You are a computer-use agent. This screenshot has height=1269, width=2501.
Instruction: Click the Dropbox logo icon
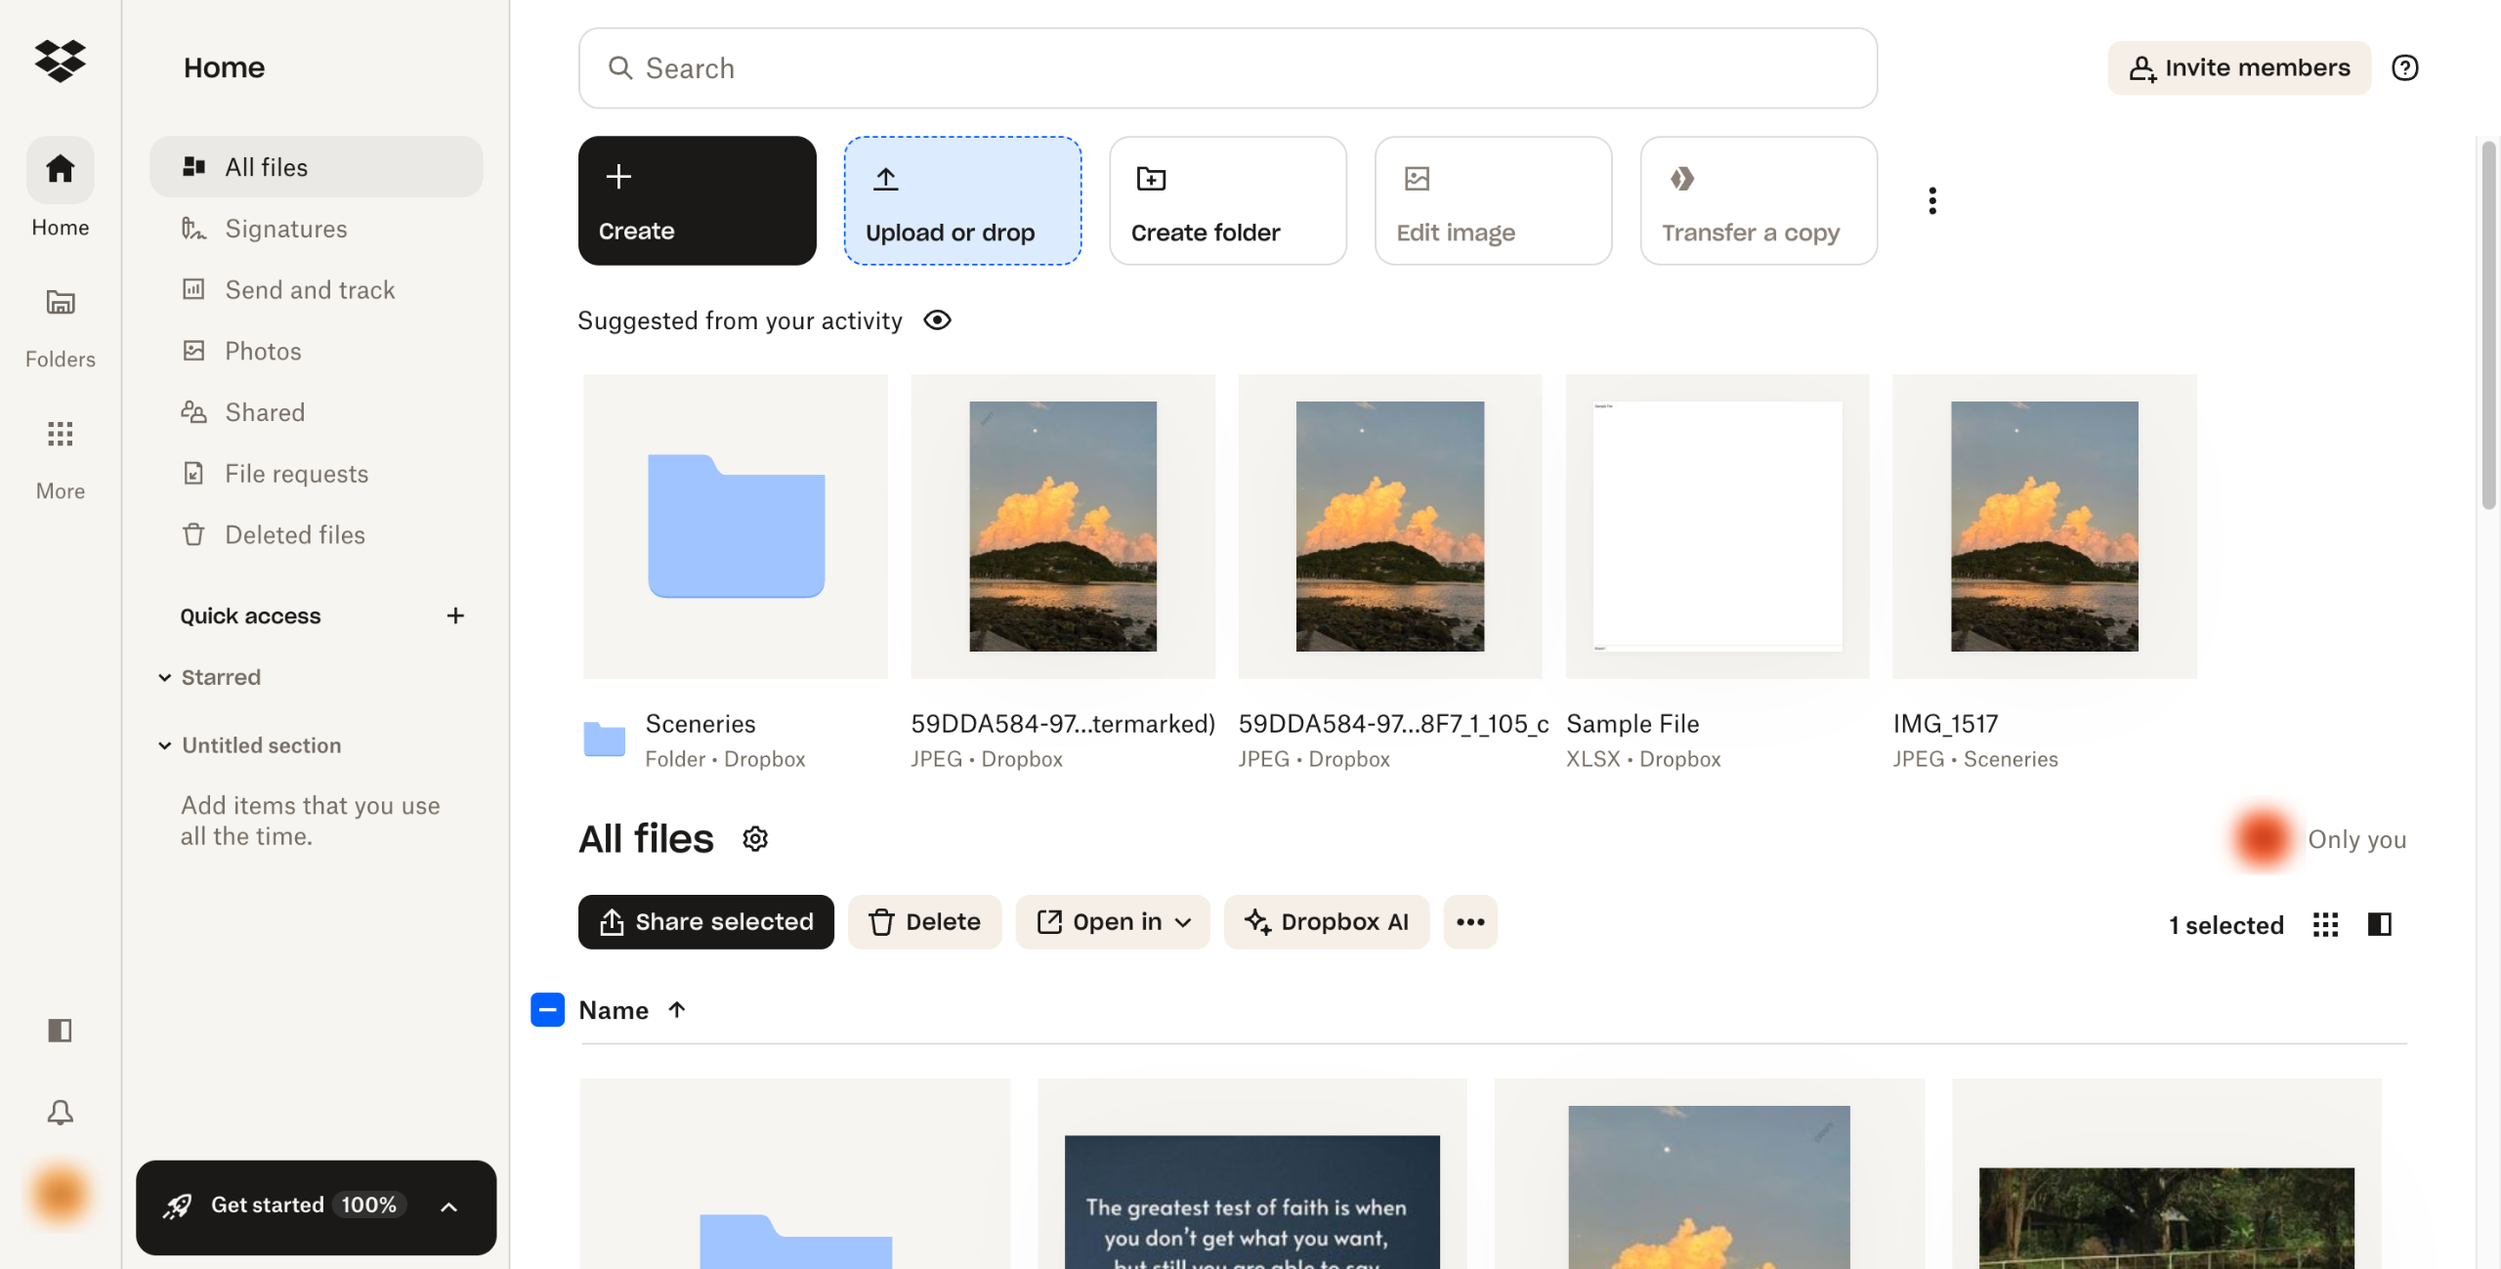pos(60,61)
